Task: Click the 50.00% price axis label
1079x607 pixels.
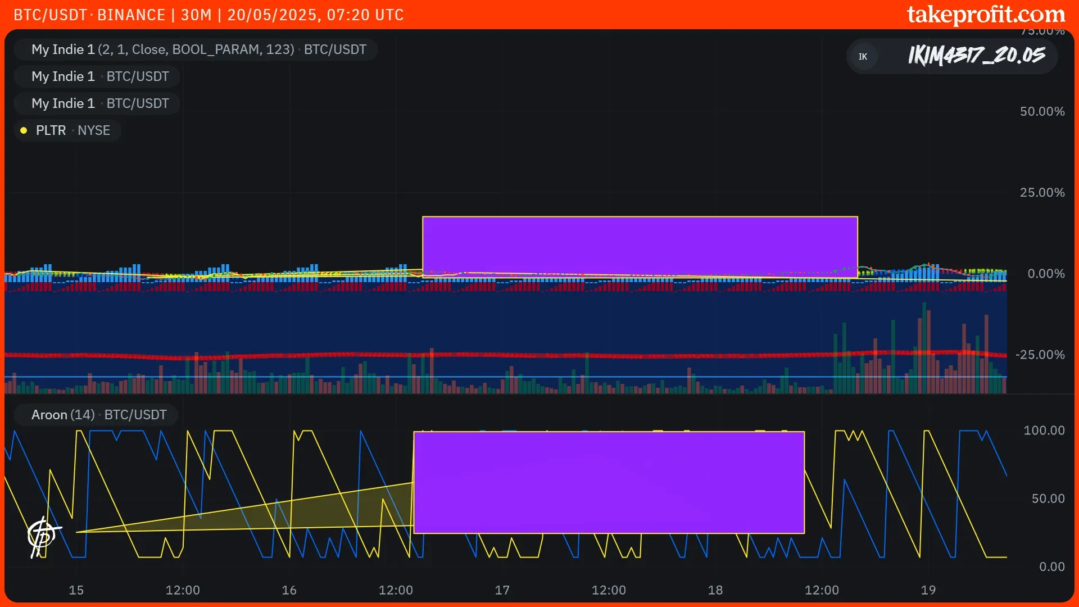Action: click(x=1042, y=111)
